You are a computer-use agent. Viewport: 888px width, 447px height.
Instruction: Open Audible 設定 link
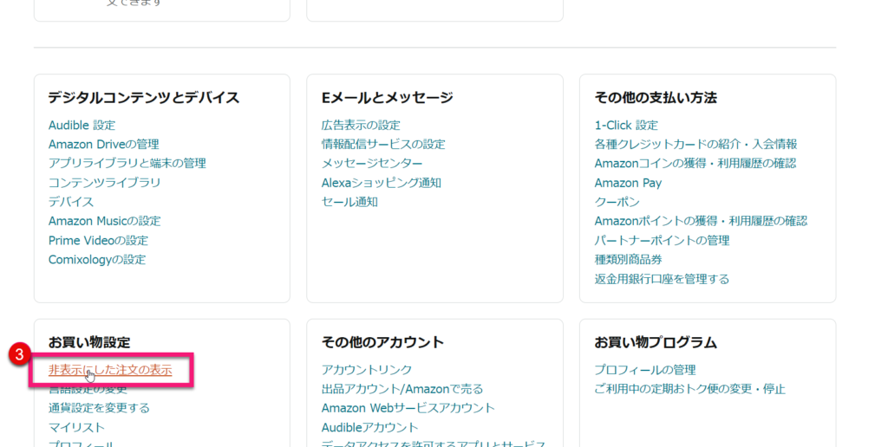click(82, 126)
